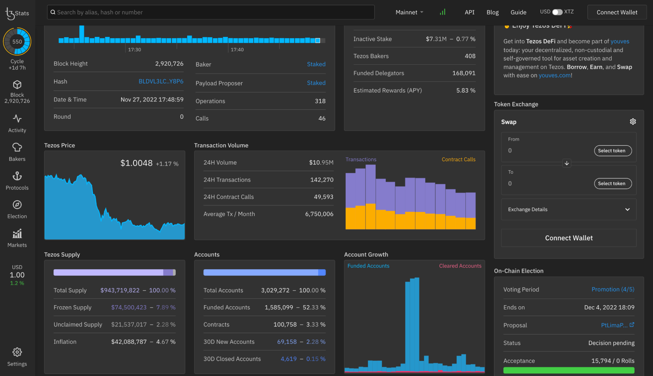Open From field Select token dropdown
Screen dimensions: 653x376
tap(612, 151)
